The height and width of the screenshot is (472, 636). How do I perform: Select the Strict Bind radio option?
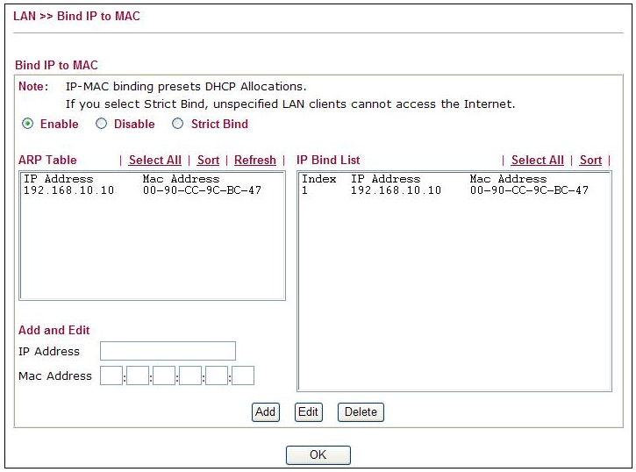point(178,125)
